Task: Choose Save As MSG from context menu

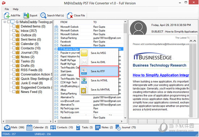Action: 99,53
